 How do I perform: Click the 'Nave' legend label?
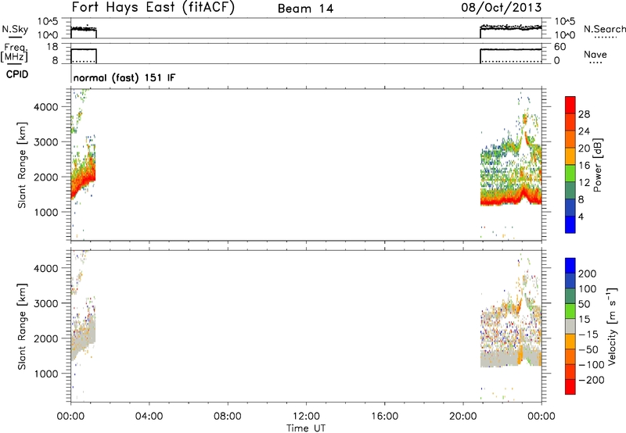click(595, 54)
